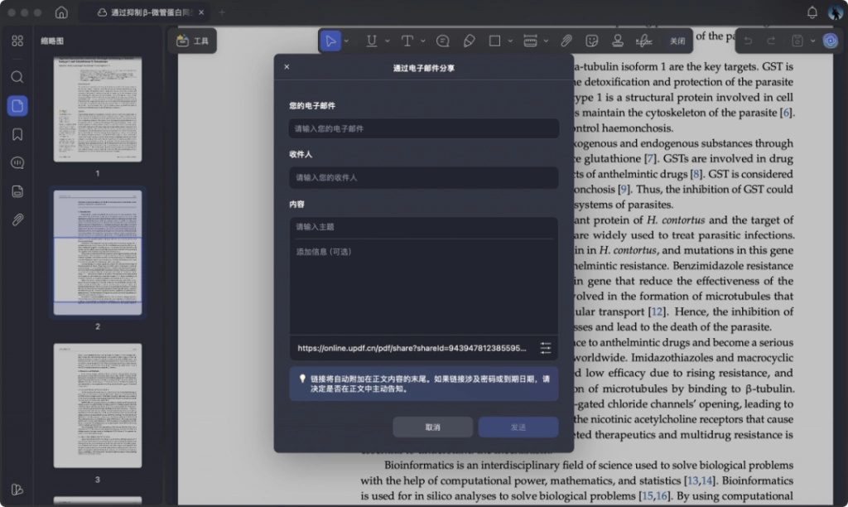Switch to the open PDF document tab

pyautogui.click(x=144, y=12)
